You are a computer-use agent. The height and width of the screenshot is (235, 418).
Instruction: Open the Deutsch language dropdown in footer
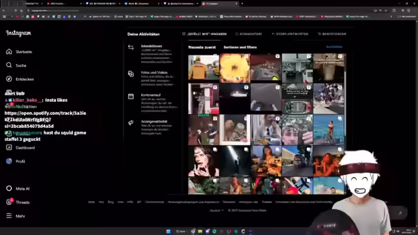click(x=216, y=210)
